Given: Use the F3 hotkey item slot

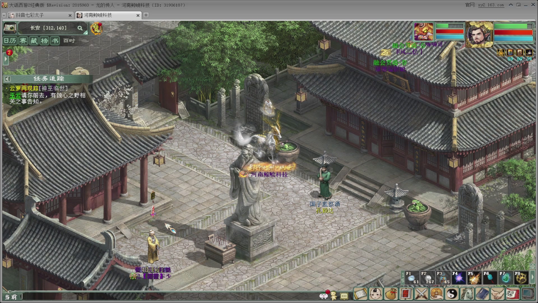Looking at the screenshot, I should click(x=443, y=278).
